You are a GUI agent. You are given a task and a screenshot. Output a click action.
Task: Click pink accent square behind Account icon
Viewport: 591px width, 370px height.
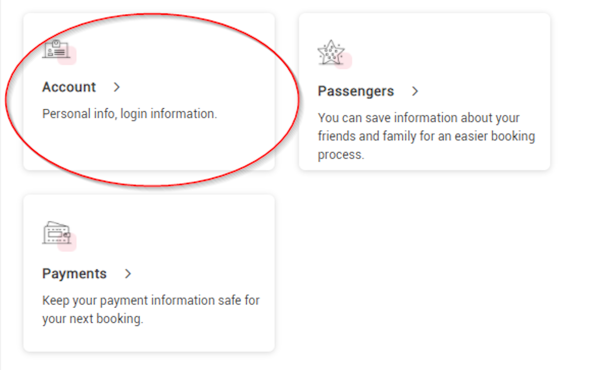point(67,56)
